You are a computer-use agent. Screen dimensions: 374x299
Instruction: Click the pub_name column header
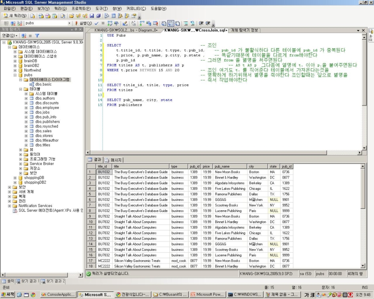pos(230,166)
